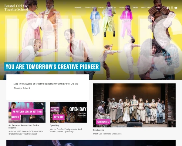
Task: Open the search magnifier icon
Action: pyautogui.click(x=165, y=8)
